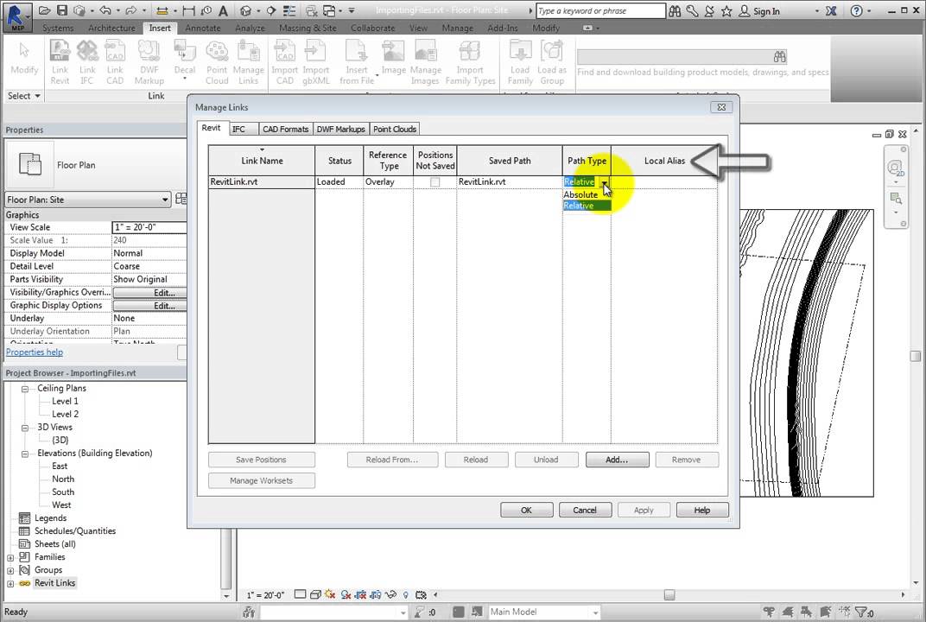
Task: Click the Link CAD tool icon
Action: click(115, 51)
